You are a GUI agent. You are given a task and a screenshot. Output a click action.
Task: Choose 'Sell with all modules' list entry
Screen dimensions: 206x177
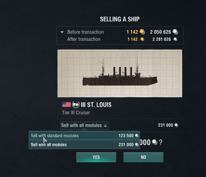pos(49,145)
